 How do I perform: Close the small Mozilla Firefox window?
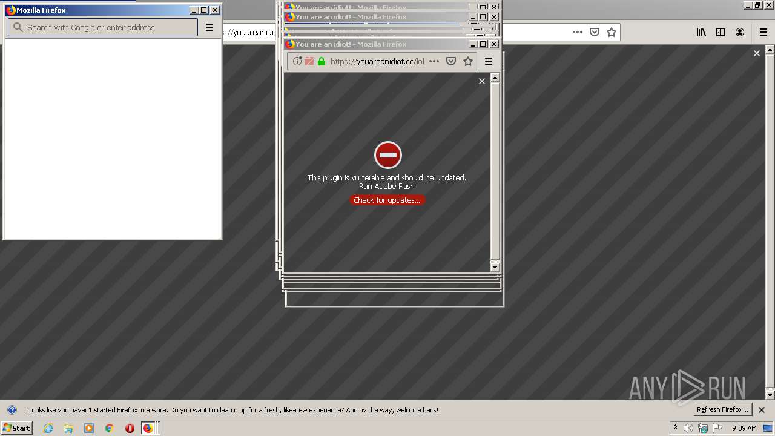[x=215, y=10]
